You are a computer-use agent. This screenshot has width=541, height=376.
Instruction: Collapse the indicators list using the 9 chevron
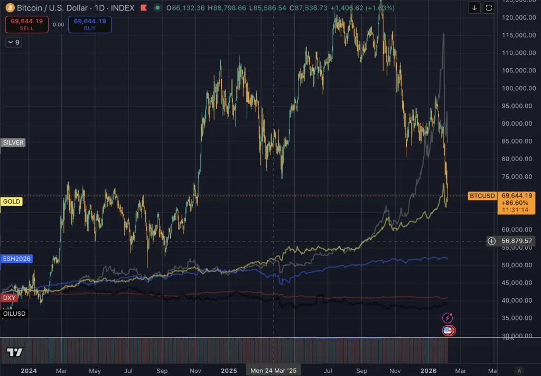13,42
